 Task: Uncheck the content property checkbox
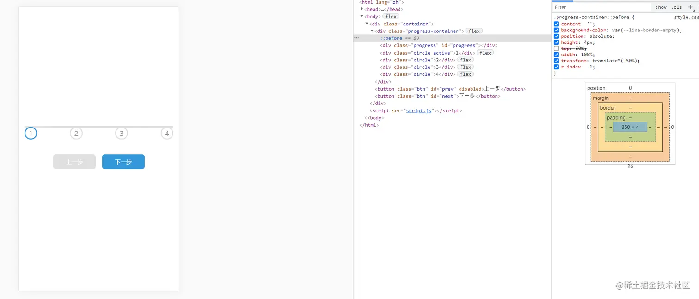tap(557, 24)
